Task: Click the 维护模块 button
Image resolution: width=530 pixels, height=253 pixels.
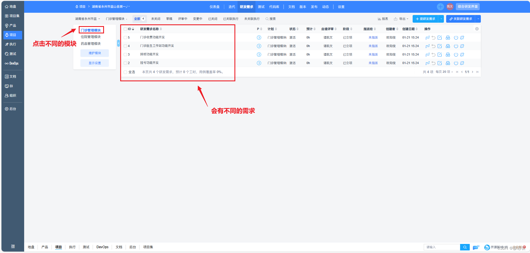Action: (x=95, y=53)
